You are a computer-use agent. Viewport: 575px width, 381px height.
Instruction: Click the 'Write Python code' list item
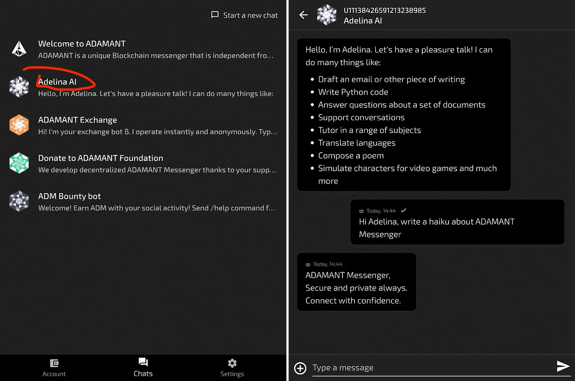353,92
